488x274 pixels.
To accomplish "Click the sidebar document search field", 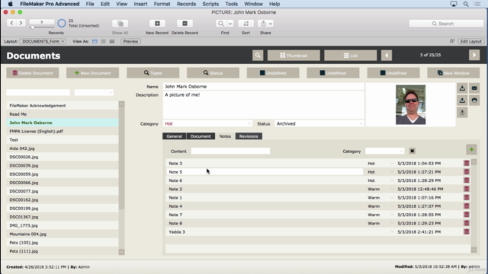I will [38, 92].
